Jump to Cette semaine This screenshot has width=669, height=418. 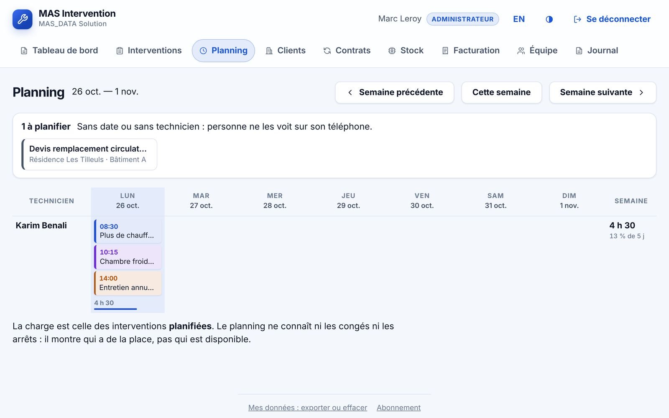point(501,92)
